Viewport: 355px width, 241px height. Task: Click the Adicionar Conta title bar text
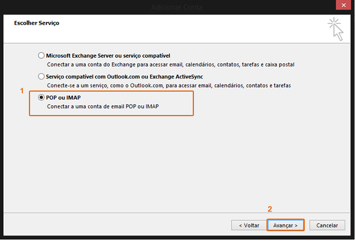pyautogui.click(x=177, y=7)
